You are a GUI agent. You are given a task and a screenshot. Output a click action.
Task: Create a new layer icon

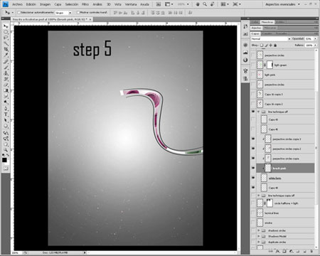[x=305, y=251]
